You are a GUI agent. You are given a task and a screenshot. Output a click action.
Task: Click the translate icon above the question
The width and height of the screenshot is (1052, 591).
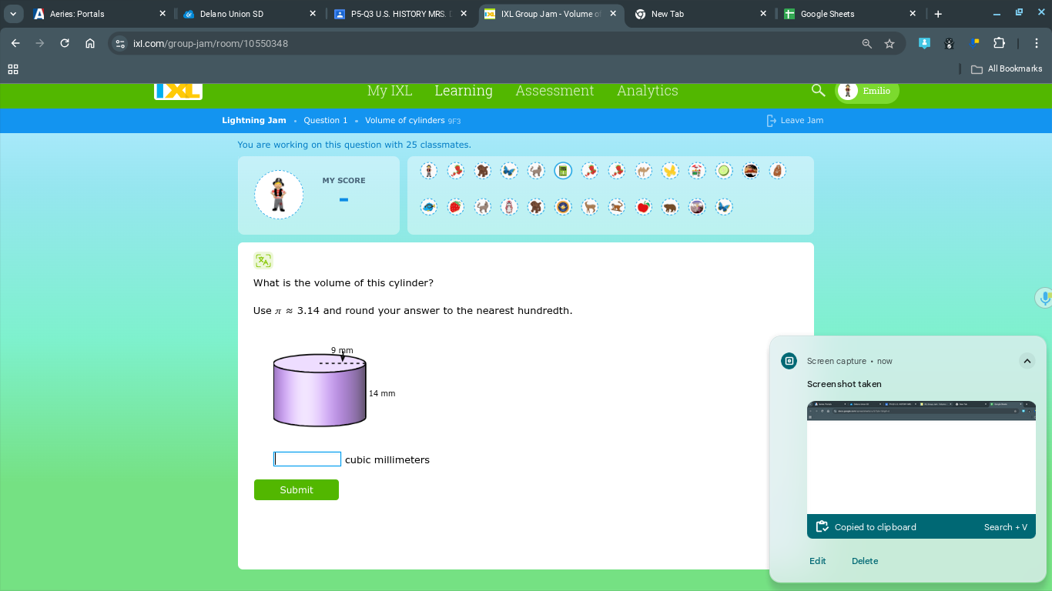tap(263, 260)
